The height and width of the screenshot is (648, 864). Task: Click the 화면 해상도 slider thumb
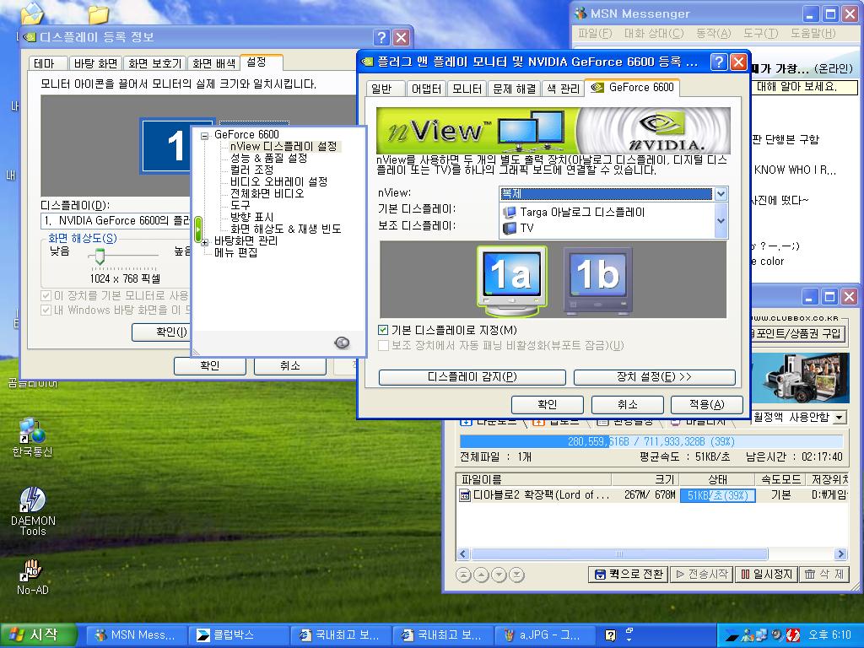[x=100, y=256]
